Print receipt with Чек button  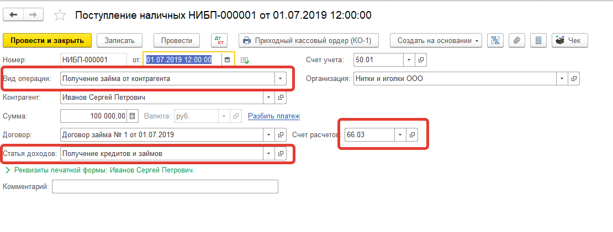pos(569,40)
